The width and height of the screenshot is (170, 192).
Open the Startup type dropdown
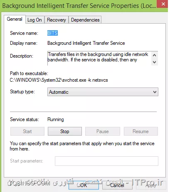point(103,92)
